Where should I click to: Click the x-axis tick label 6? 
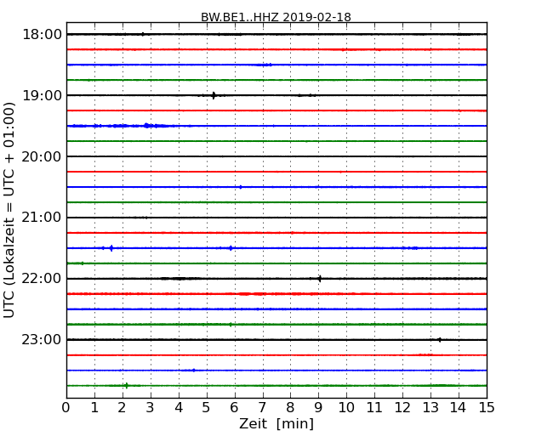[234, 408]
